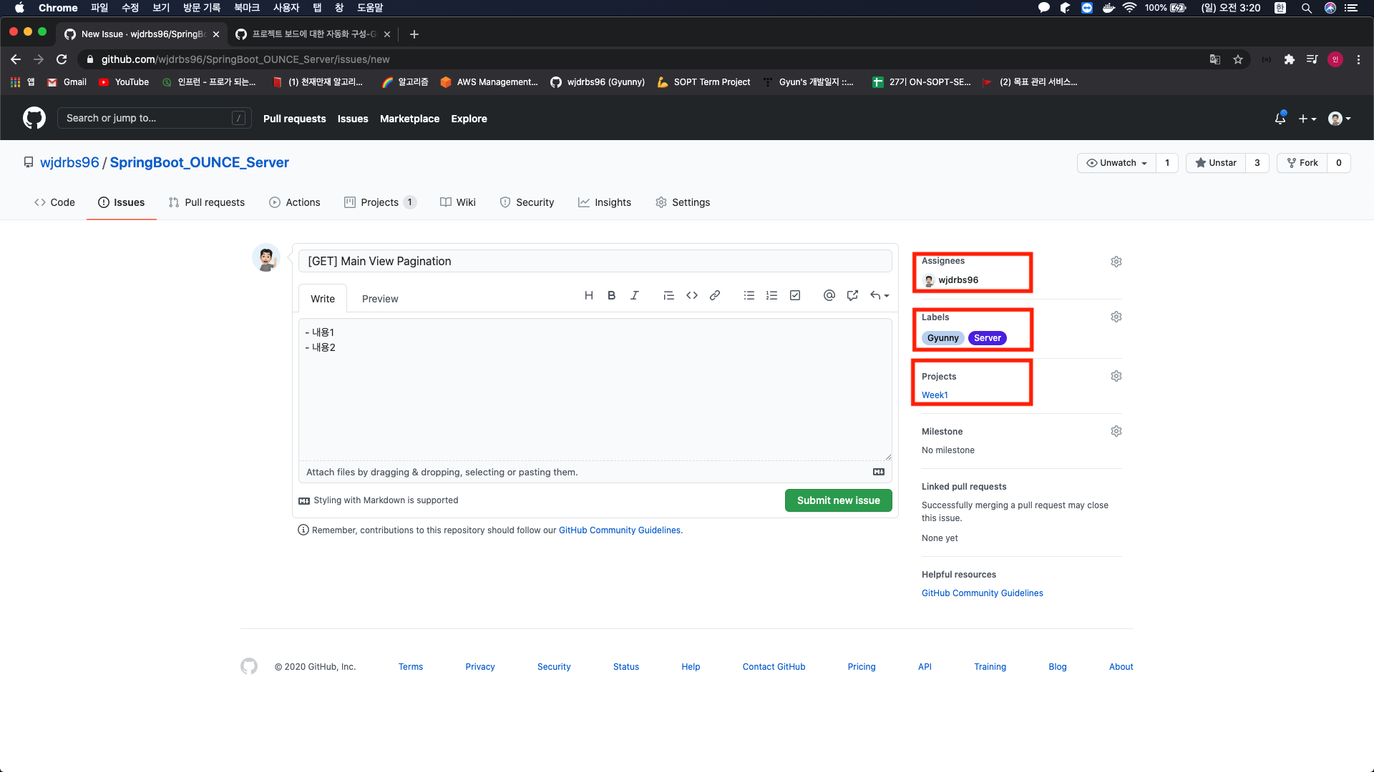Image resolution: width=1374 pixels, height=772 pixels.
Task: Insert a bulleted list
Action: click(749, 295)
